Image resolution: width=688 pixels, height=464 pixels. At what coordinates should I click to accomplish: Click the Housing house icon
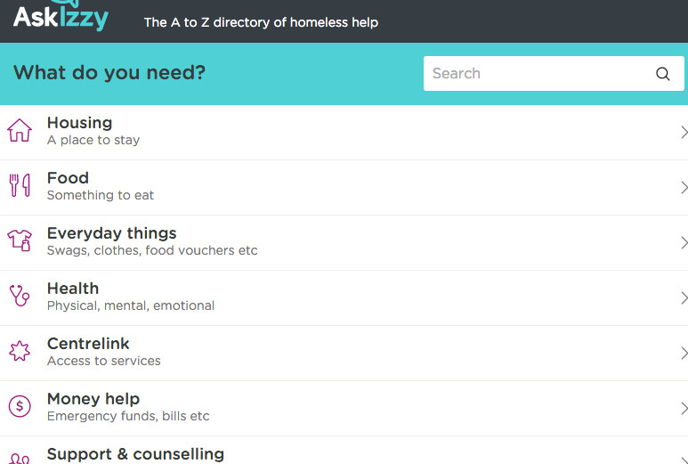tap(20, 130)
